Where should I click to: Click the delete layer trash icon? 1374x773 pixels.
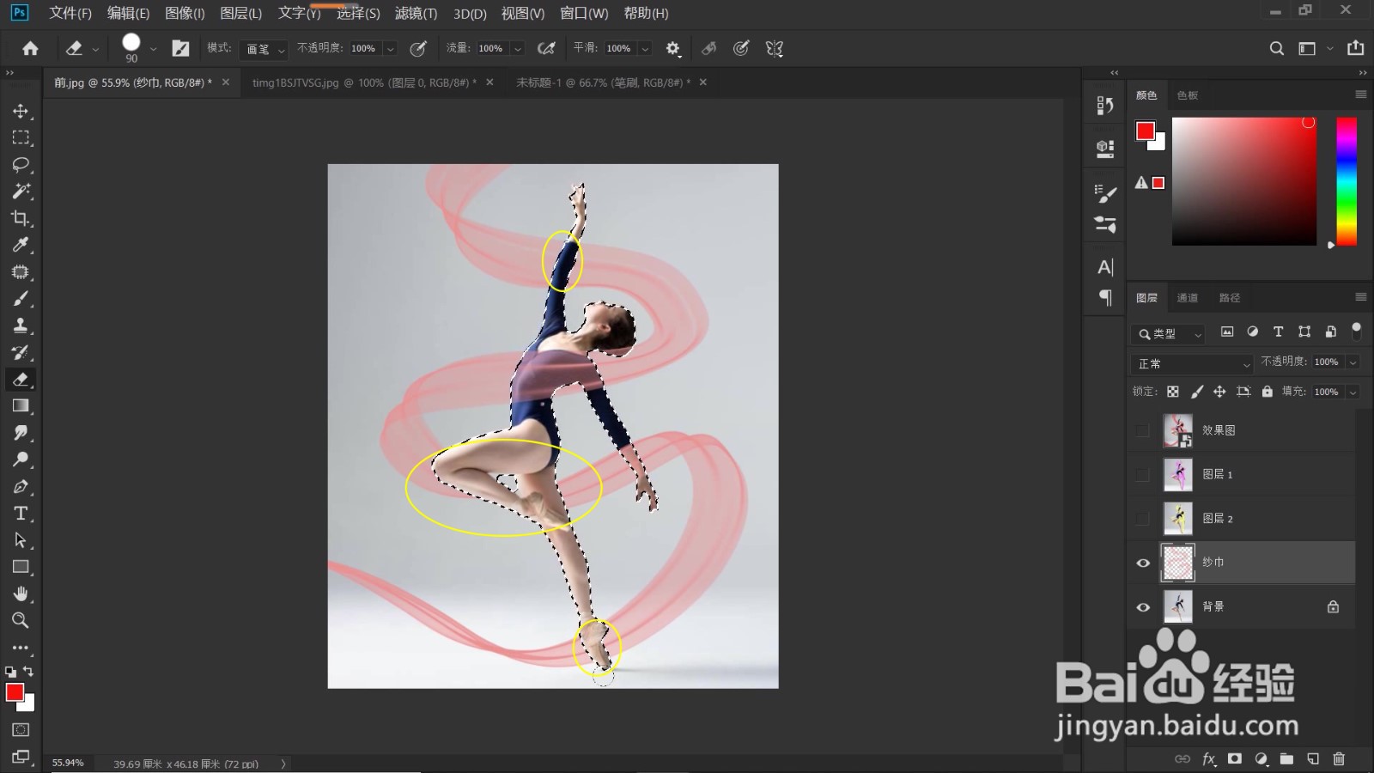pos(1338,758)
